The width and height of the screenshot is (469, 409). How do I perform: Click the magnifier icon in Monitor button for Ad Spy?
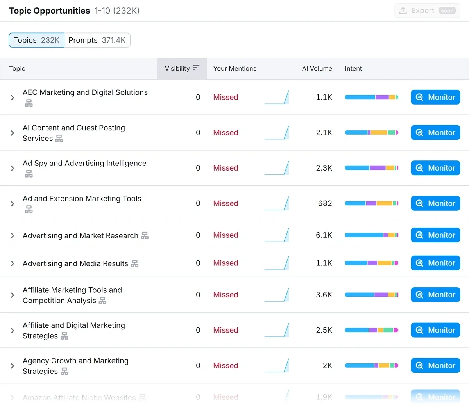[419, 168]
